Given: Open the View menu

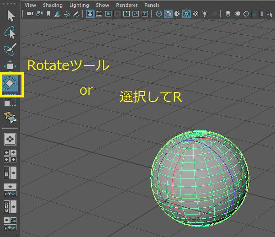Looking at the screenshot, I should (30, 5).
